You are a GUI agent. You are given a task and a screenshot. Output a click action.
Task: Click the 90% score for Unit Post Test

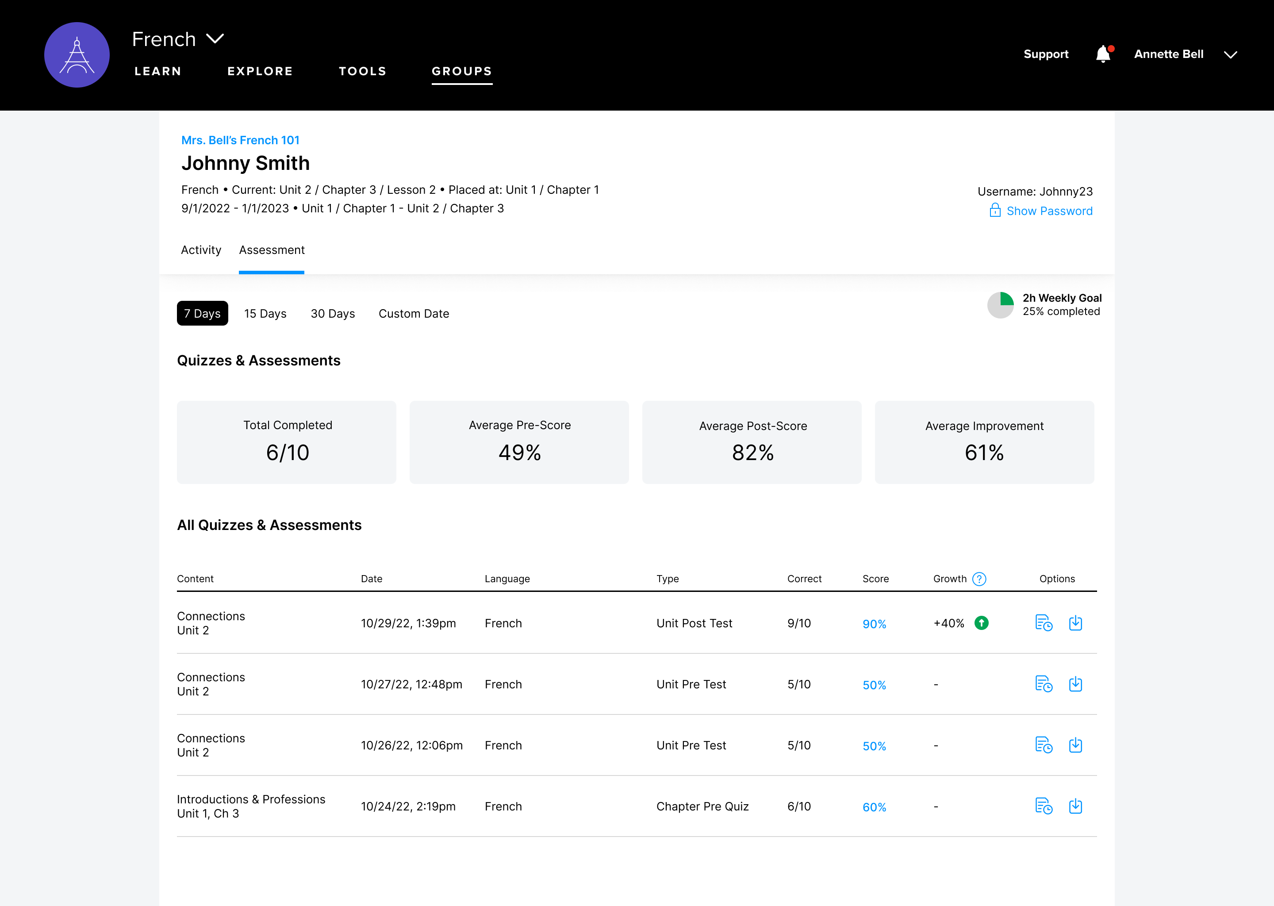click(x=874, y=624)
